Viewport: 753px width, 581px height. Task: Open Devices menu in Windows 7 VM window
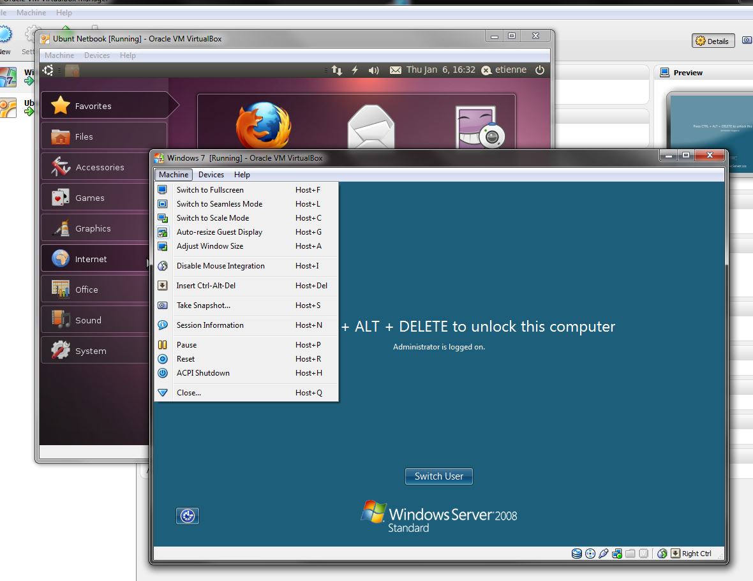(211, 175)
